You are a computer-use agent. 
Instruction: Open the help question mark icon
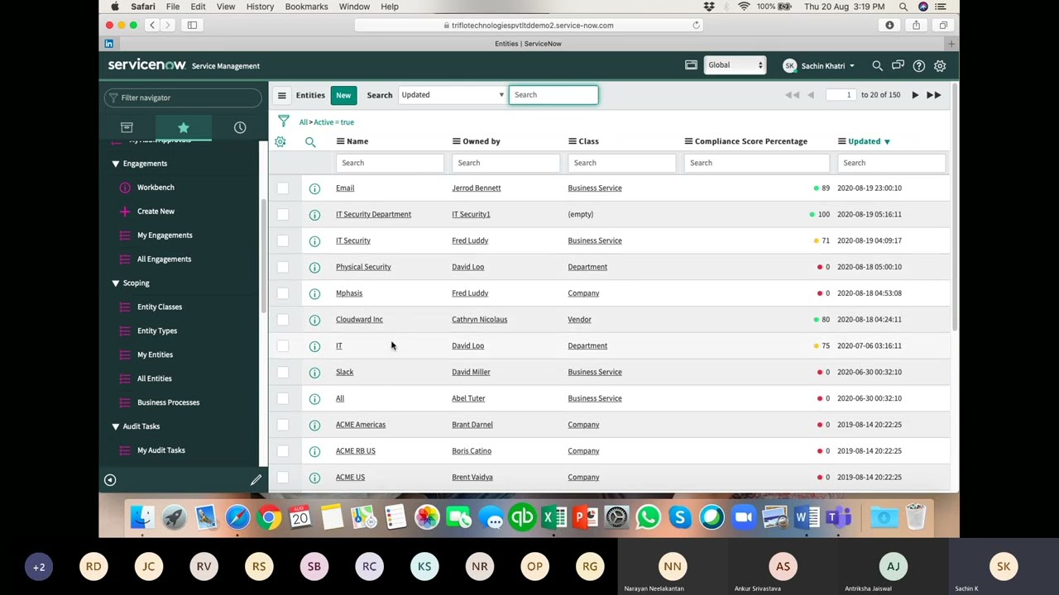click(918, 65)
